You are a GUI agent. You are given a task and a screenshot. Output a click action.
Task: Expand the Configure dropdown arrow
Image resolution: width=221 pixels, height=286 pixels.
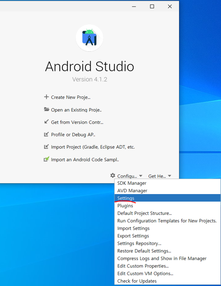pos(141,176)
